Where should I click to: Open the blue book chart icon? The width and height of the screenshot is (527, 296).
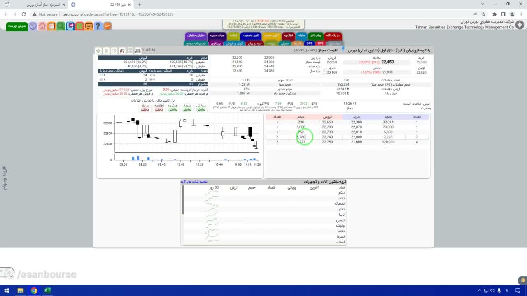click(x=70, y=26)
